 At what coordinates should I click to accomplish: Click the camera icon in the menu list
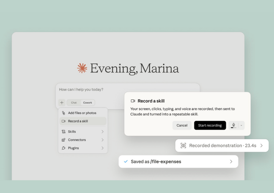click(x=63, y=121)
